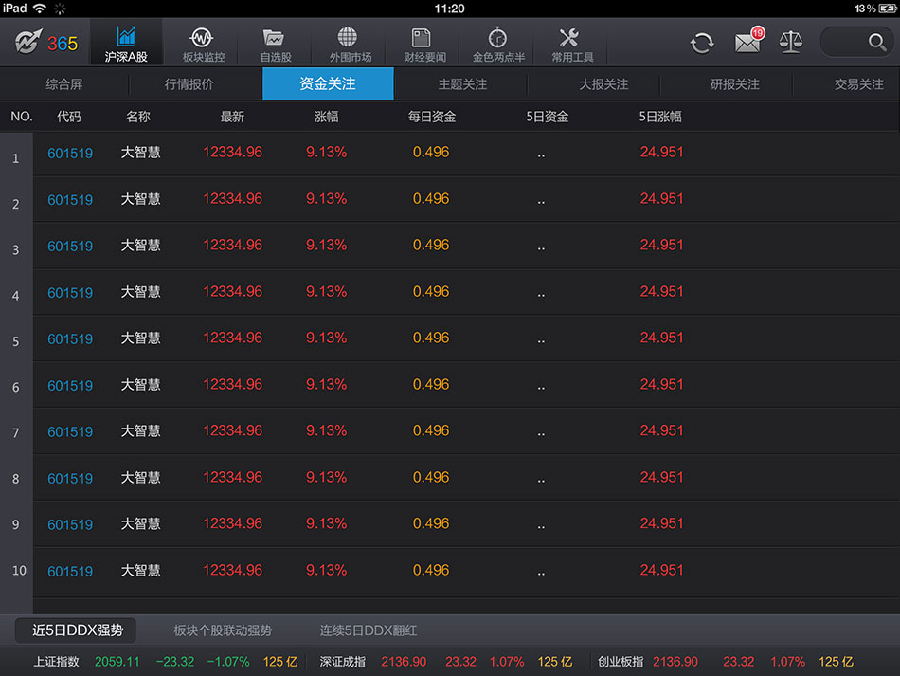The height and width of the screenshot is (676, 900).
Task: Click the refresh arrows icon
Action: coord(701,43)
